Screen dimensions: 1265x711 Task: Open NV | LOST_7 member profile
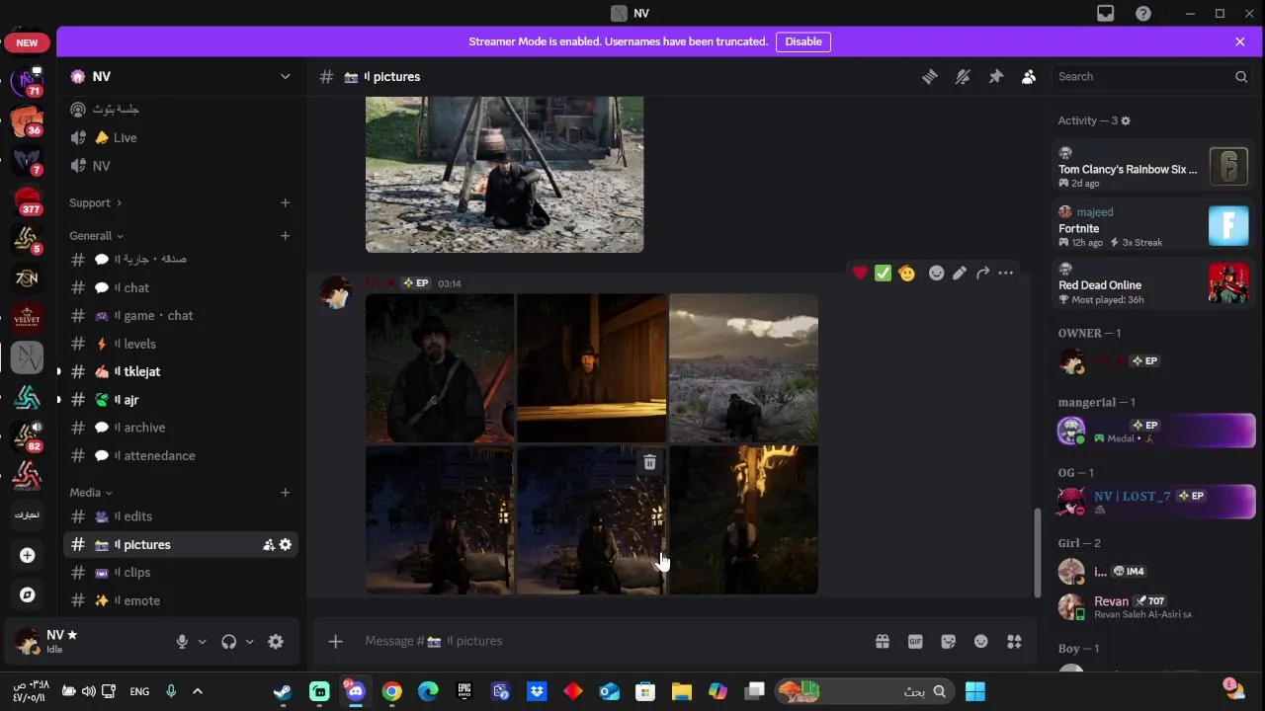pos(1153,501)
